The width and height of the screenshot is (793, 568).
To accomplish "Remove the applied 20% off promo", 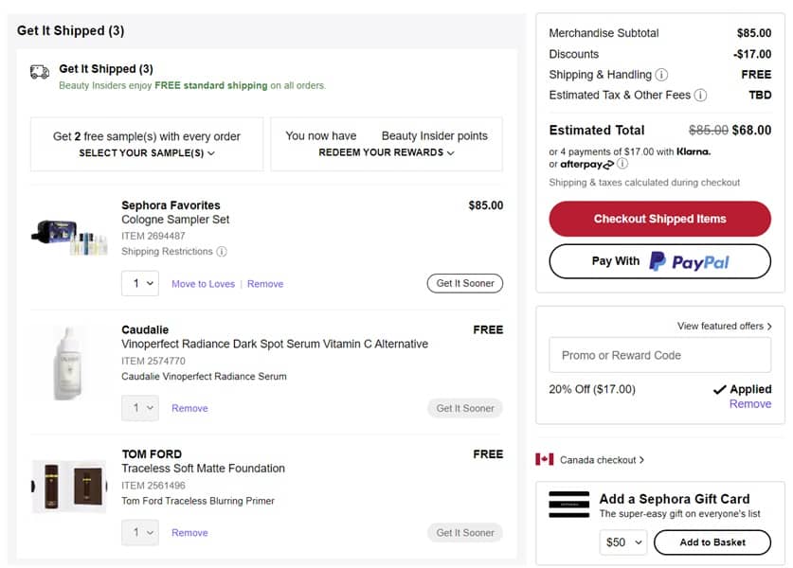I will [x=749, y=404].
